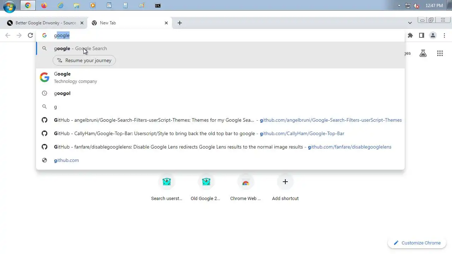Open the notepad-like taskbar icon
452x254 pixels.
109,5
